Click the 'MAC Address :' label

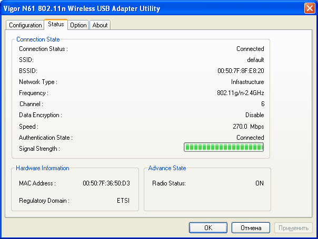37,183
